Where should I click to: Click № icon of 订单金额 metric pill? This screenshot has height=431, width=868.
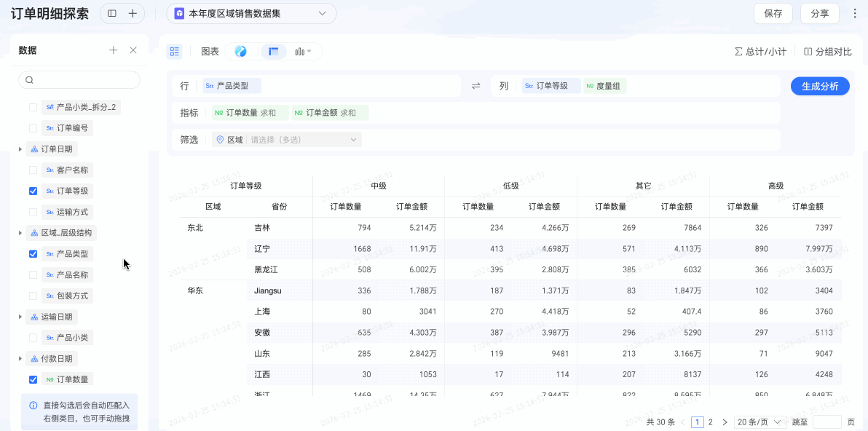(x=299, y=113)
